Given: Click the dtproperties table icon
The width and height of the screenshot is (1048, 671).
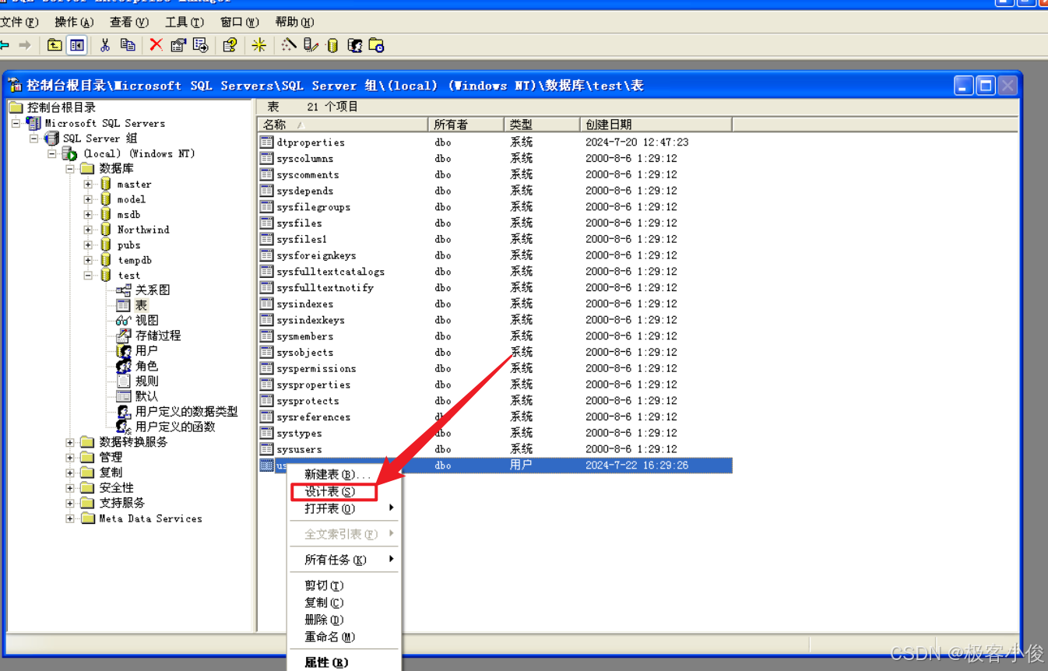Looking at the screenshot, I should (266, 142).
